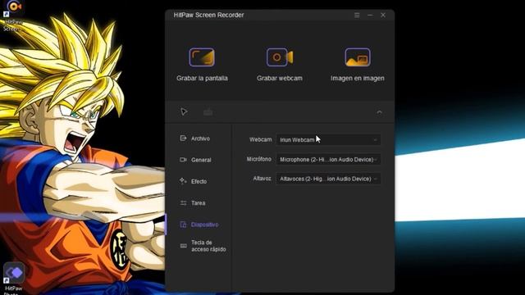Start webcam recording with Grabar webcam
The height and width of the screenshot is (295, 525).
(280, 57)
